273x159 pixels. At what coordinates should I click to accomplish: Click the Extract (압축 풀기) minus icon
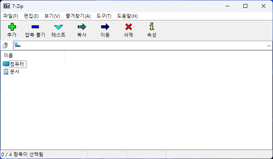35,27
